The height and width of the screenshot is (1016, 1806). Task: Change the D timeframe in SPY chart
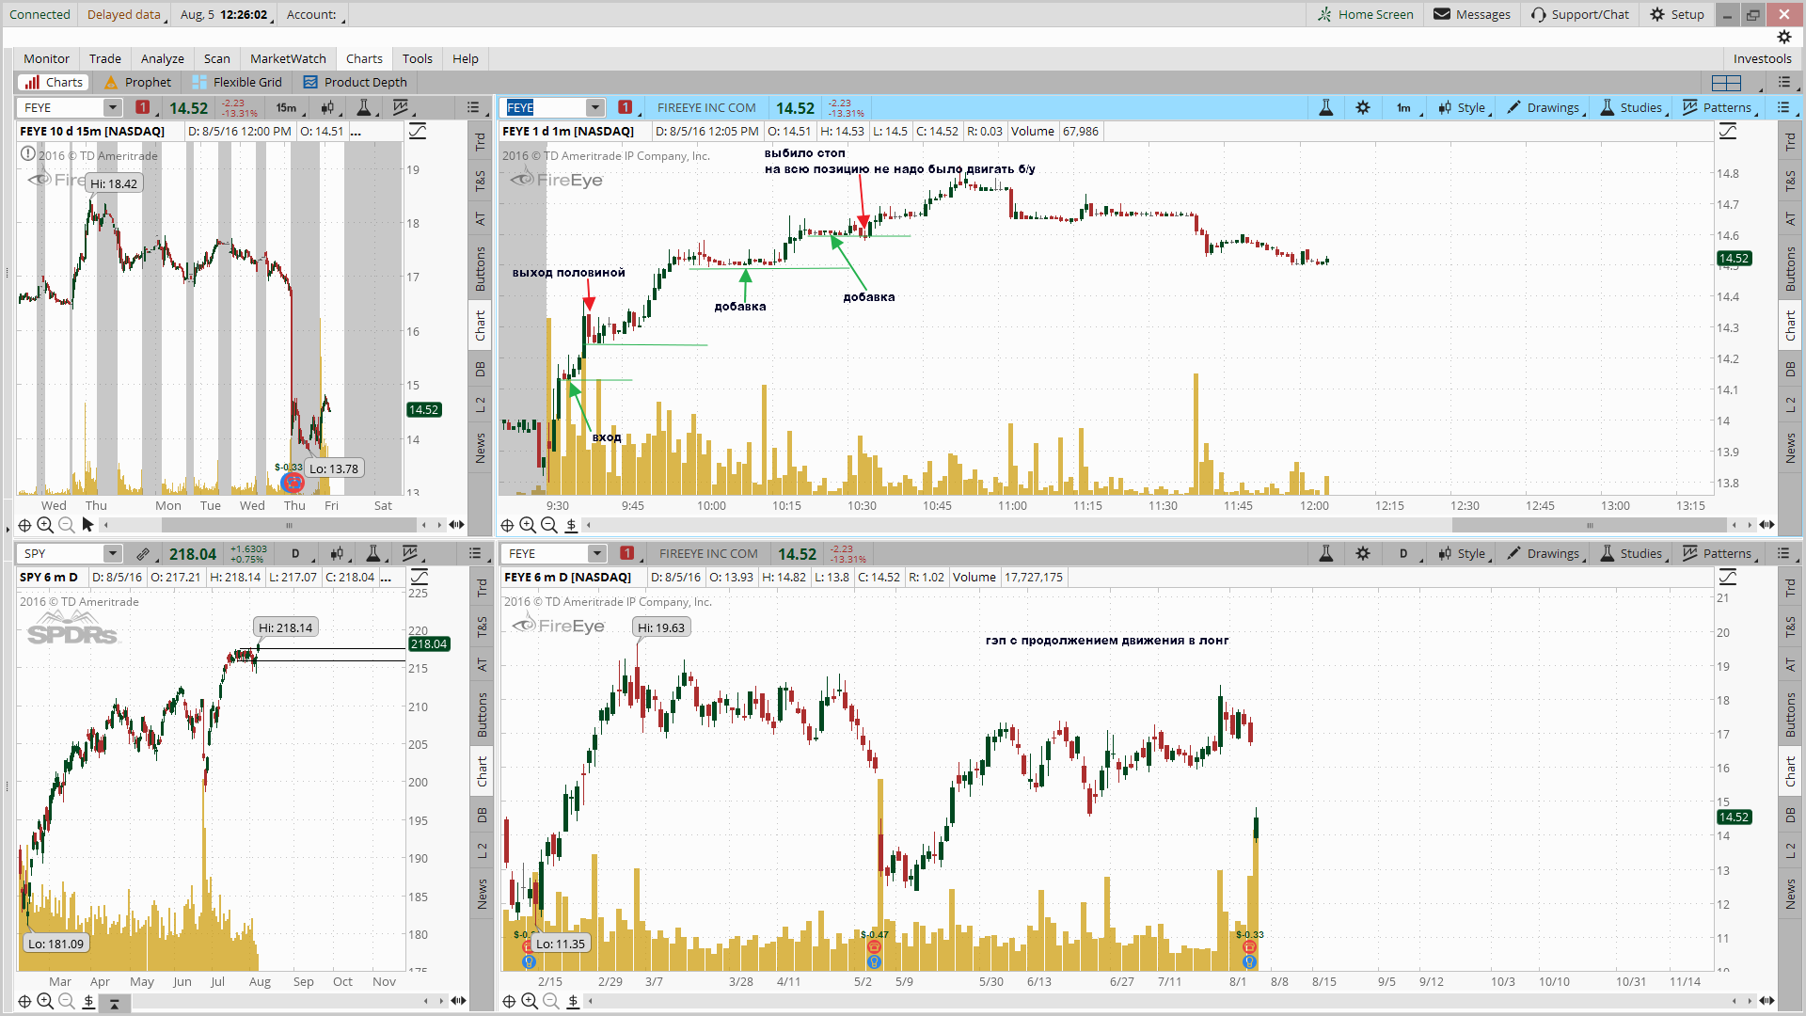(297, 553)
